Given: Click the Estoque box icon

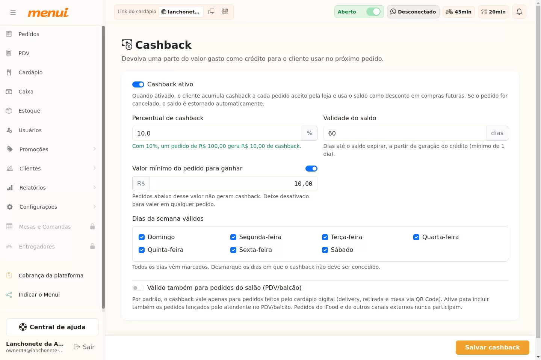Looking at the screenshot, I should 9,111.
